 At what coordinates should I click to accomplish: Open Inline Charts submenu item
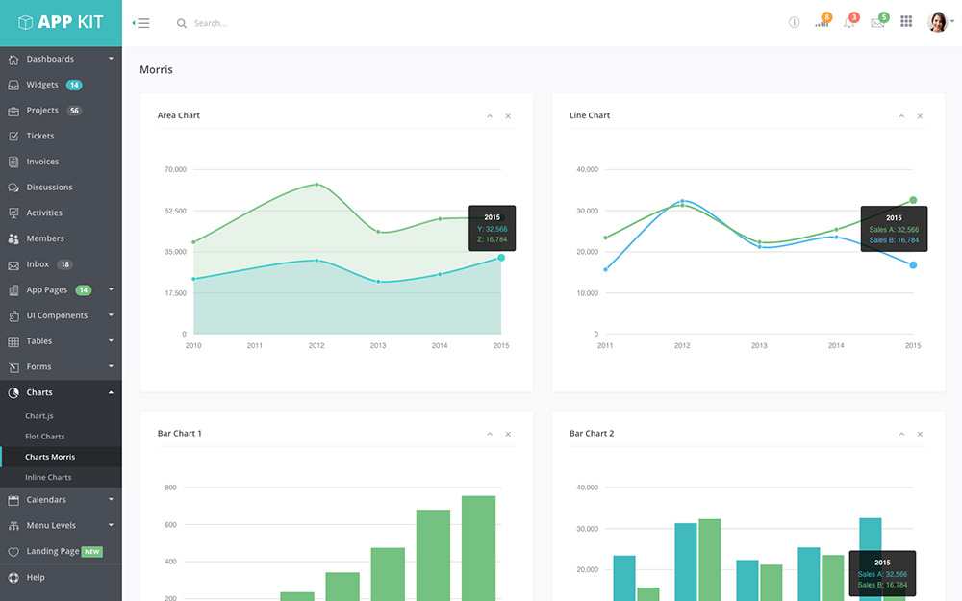coord(48,477)
